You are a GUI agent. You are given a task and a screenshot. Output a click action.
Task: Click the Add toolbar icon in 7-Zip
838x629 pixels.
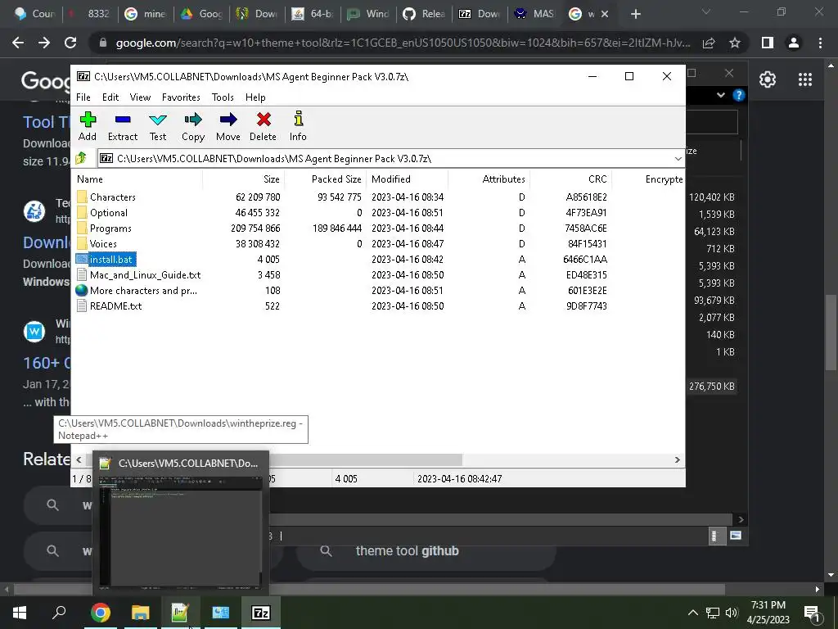[88, 126]
